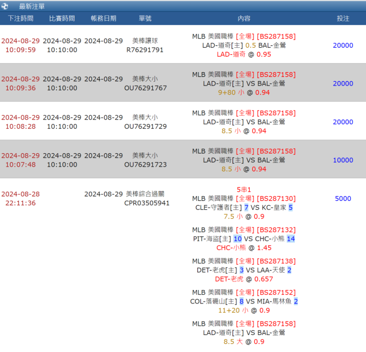
Task: Click KC-皇家 score 5
Action: pos(291,208)
